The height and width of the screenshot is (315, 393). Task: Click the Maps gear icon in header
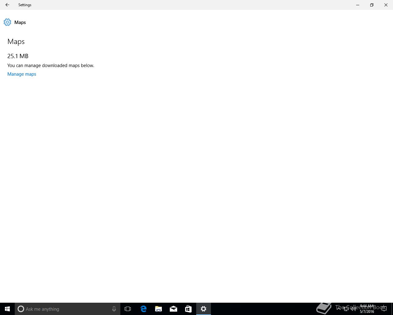point(7,22)
